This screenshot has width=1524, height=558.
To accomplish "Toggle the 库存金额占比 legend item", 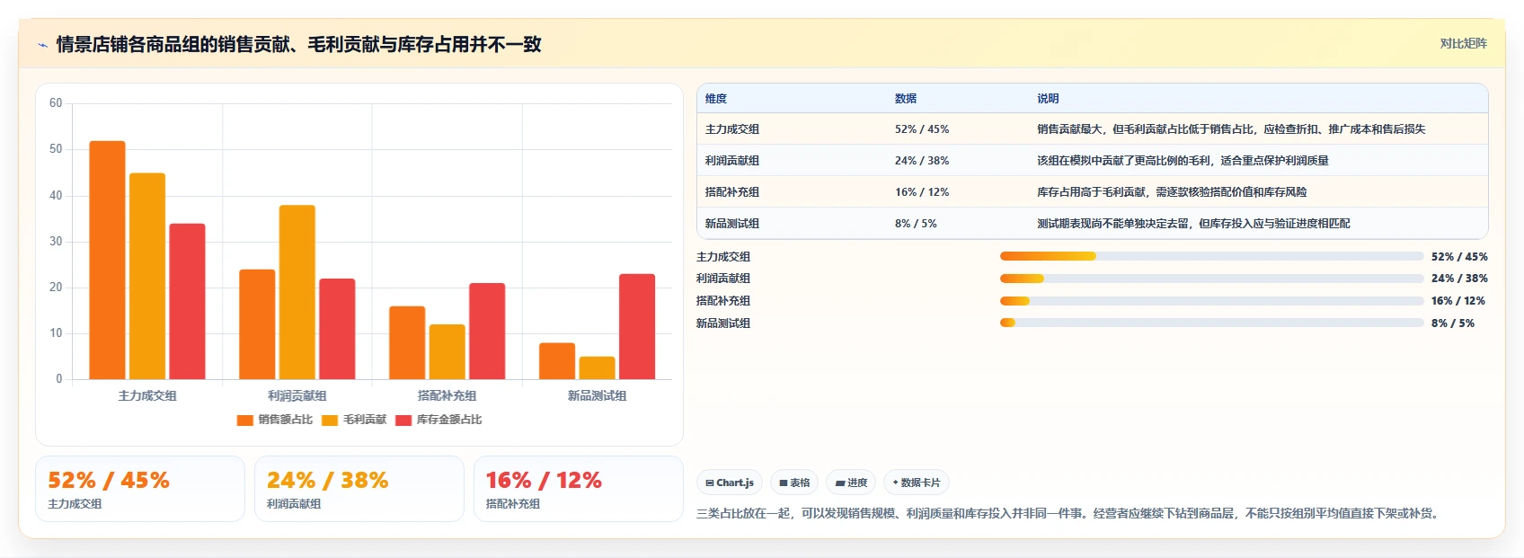I will [439, 420].
